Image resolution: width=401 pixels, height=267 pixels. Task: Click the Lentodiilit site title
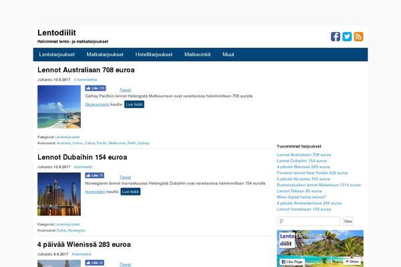[x=57, y=33]
